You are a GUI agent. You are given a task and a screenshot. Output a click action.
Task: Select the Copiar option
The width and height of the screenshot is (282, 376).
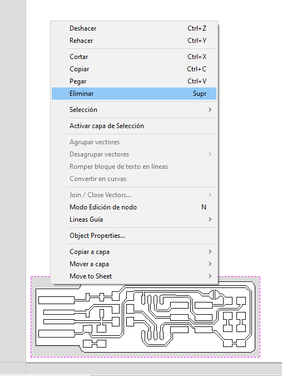(134, 69)
